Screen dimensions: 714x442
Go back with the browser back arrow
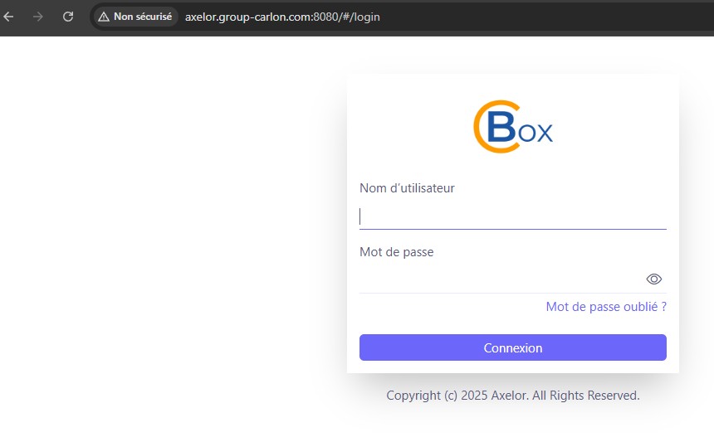coord(8,17)
